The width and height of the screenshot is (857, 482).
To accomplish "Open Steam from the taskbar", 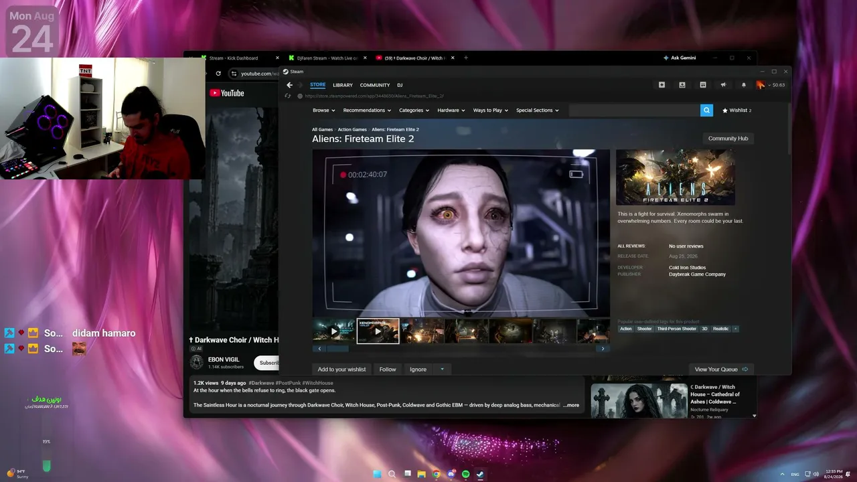I will pyautogui.click(x=480, y=474).
